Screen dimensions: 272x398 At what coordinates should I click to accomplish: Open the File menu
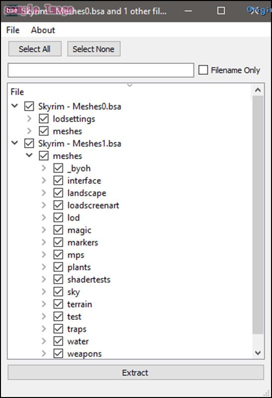point(13,30)
